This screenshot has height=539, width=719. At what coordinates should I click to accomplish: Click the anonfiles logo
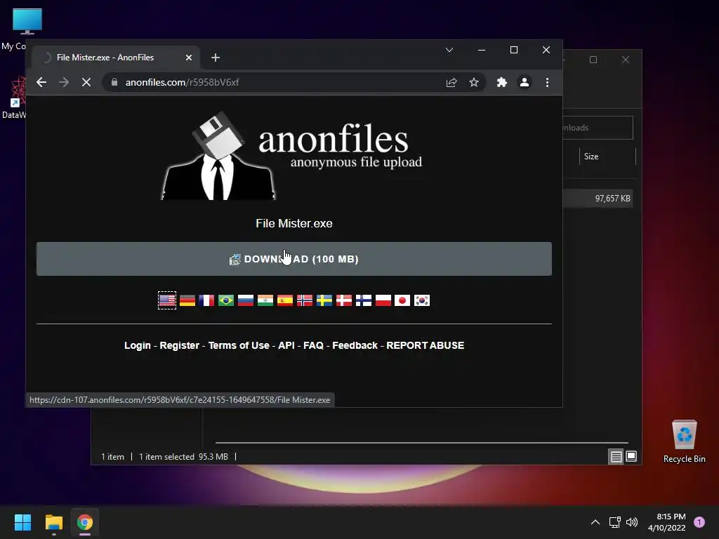(x=291, y=156)
